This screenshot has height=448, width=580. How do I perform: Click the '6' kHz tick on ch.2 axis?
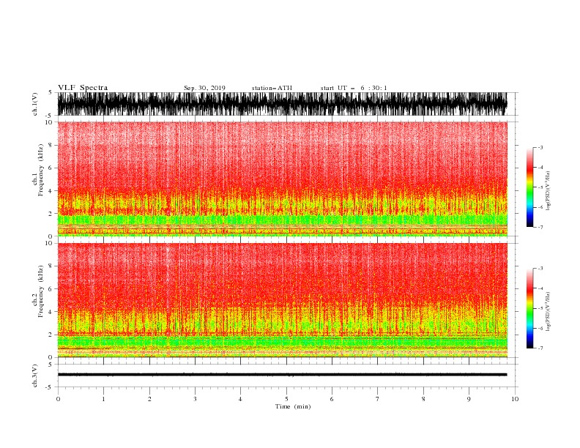[51, 288]
